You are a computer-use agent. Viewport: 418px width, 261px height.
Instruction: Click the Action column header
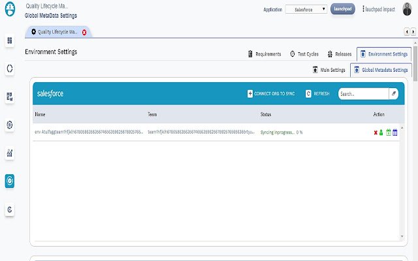point(379,114)
